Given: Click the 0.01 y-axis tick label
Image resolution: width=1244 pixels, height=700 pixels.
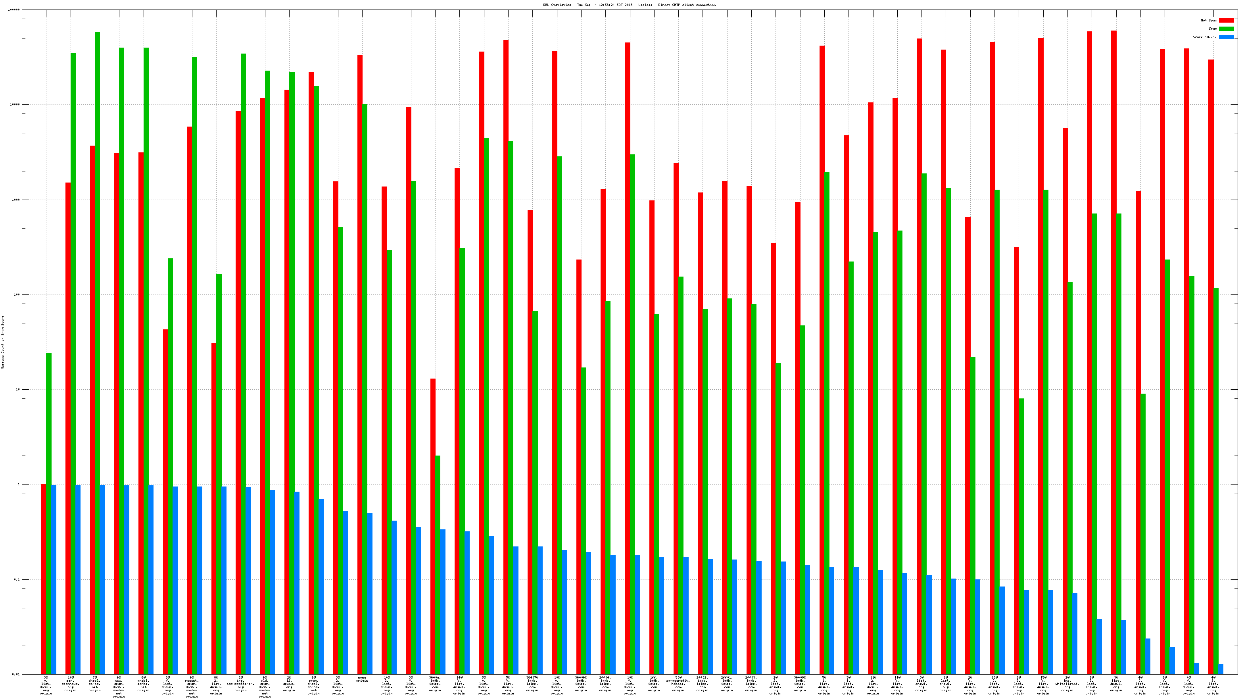Looking at the screenshot, I should [15, 674].
